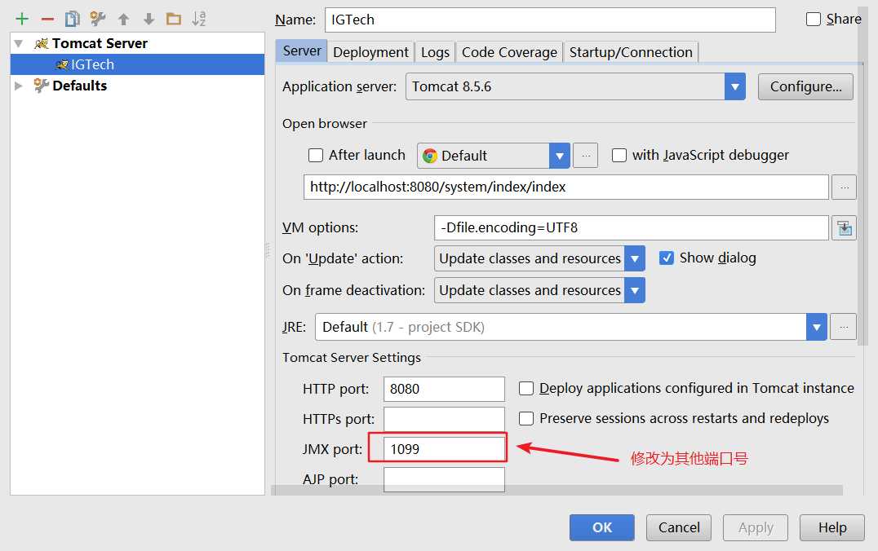Toggle the Share checkbox

click(813, 19)
